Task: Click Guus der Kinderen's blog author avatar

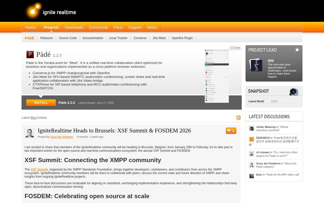Action: pos(30,133)
